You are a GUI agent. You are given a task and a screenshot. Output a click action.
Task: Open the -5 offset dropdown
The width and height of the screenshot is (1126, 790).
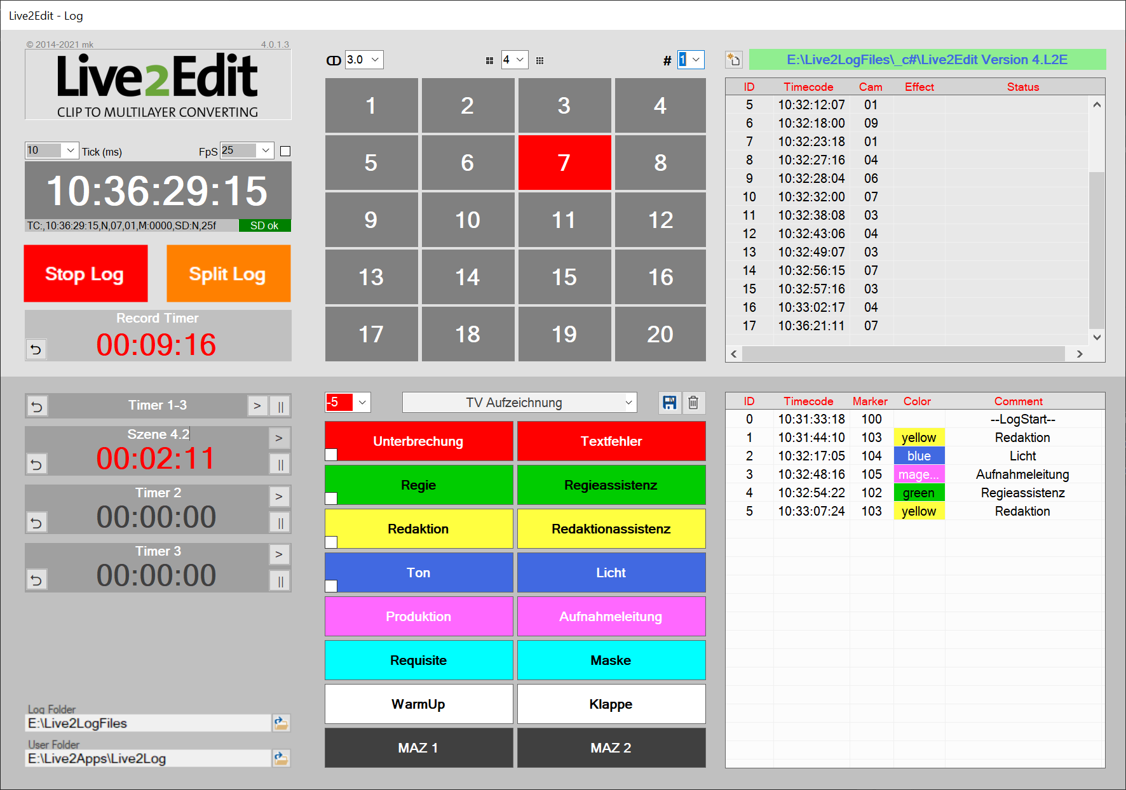point(362,402)
